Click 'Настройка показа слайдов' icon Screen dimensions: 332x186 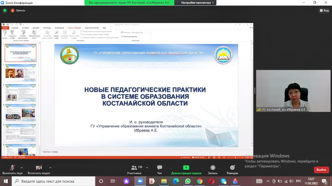47,33
